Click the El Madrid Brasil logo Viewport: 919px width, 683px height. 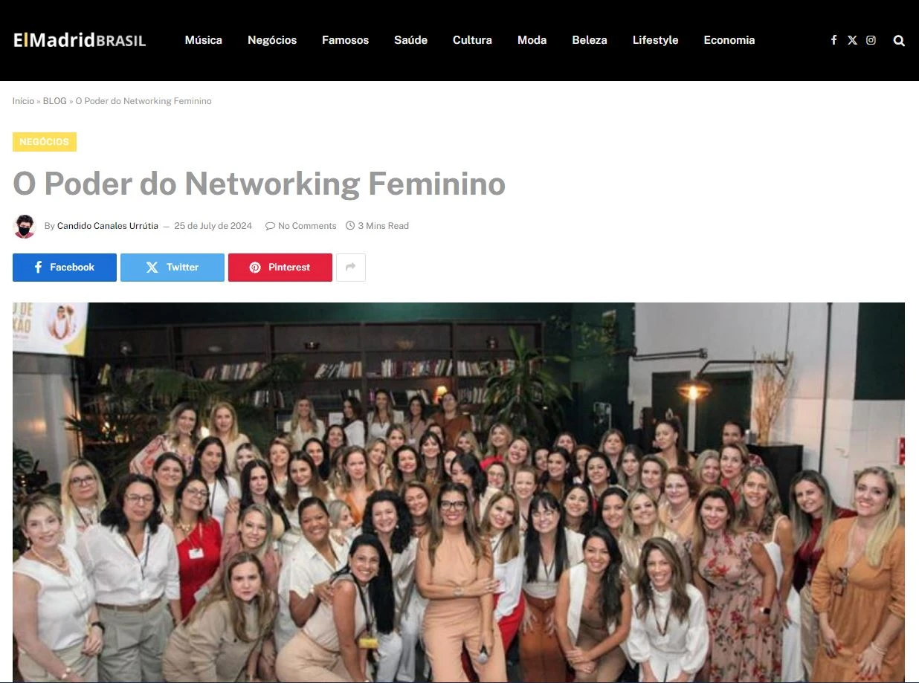pos(80,40)
